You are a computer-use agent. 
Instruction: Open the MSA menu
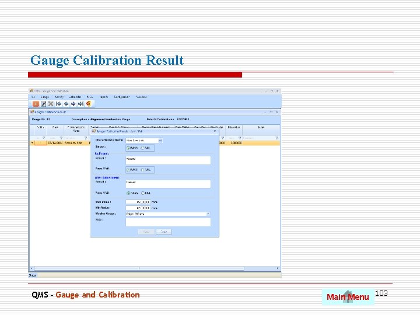point(90,97)
